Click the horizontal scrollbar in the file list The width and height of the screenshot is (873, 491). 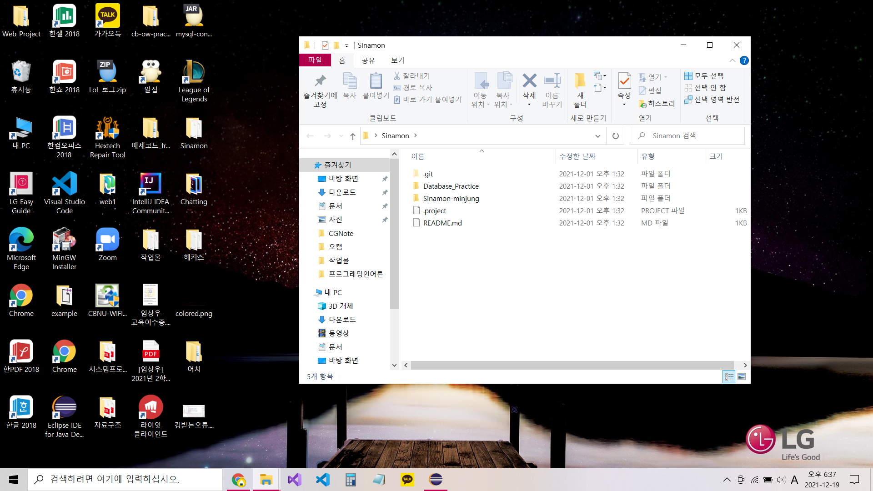pyautogui.click(x=572, y=365)
